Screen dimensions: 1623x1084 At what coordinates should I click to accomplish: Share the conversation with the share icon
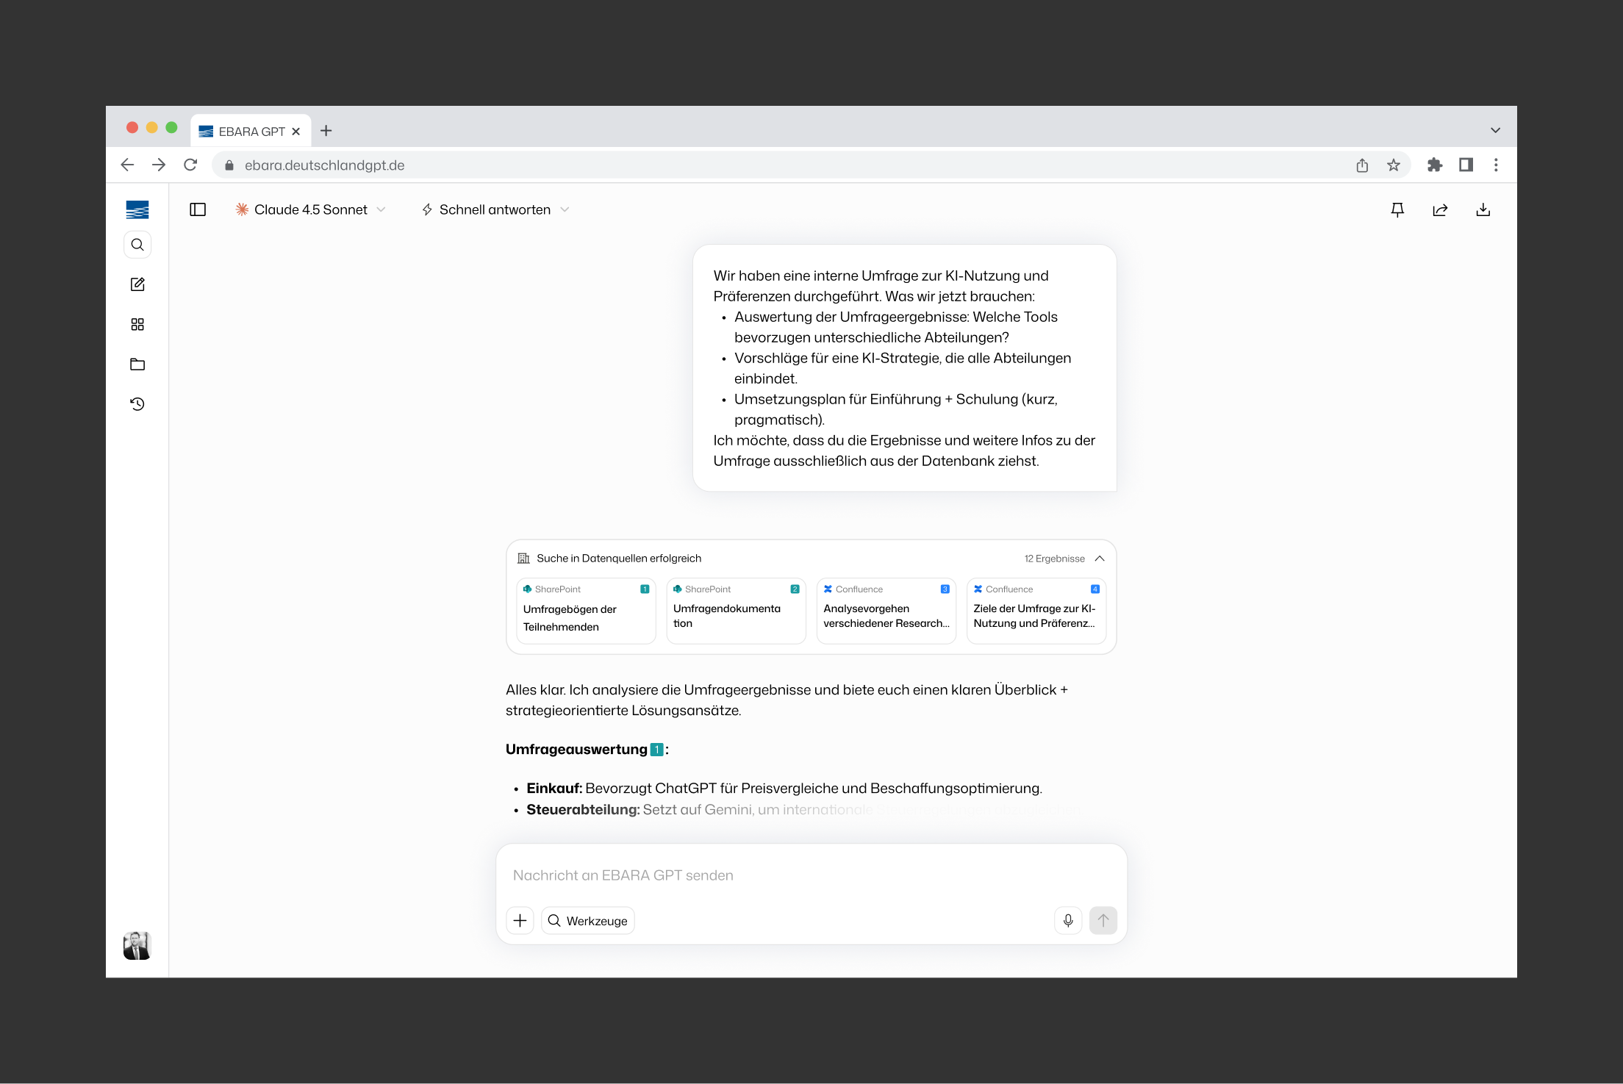pyautogui.click(x=1440, y=210)
